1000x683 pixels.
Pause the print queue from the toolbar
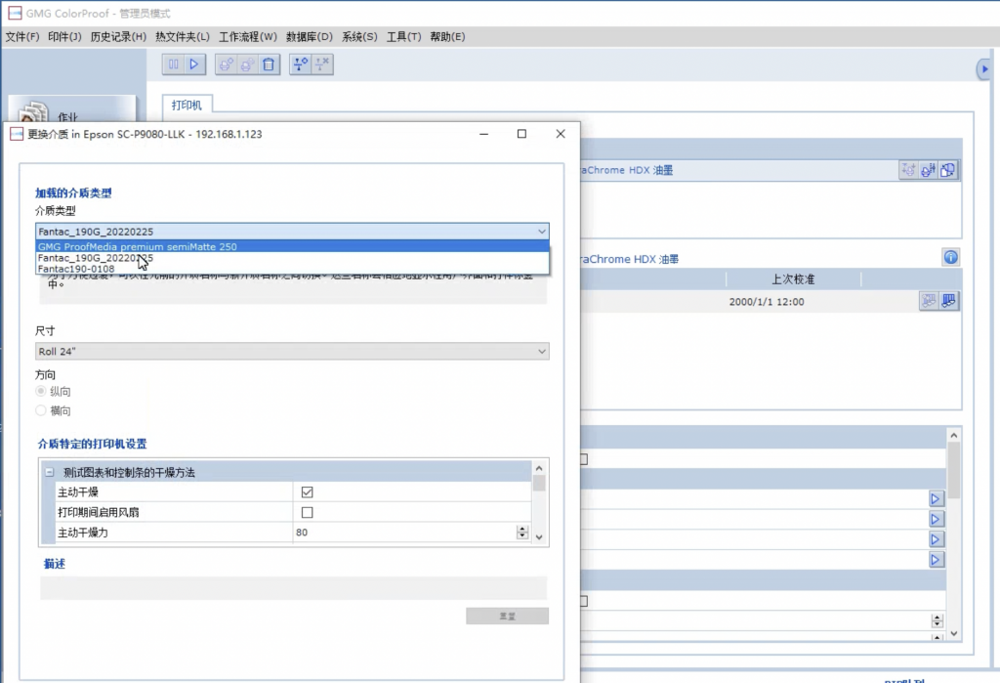point(174,64)
